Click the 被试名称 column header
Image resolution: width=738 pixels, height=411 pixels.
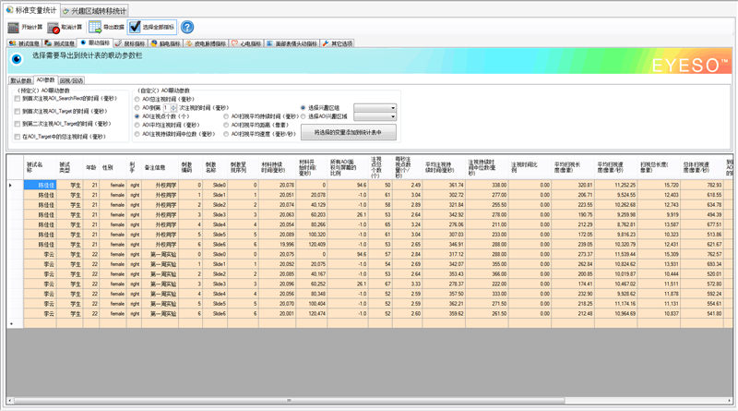click(x=40, y=167)
